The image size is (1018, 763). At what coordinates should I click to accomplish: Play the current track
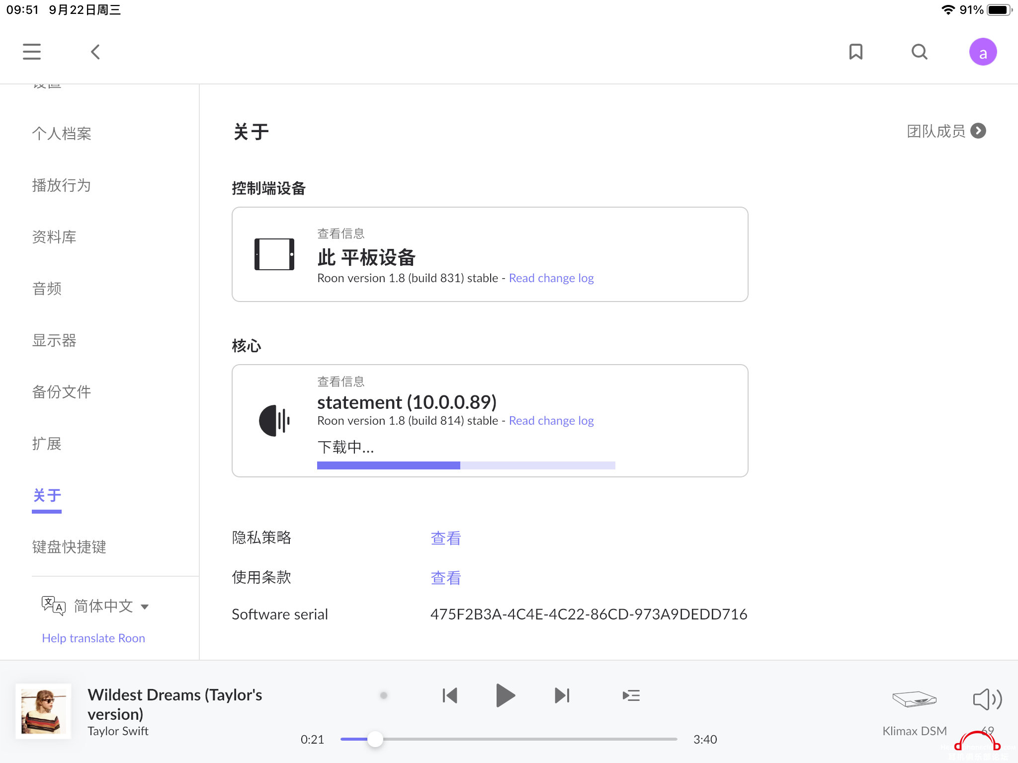506,695
